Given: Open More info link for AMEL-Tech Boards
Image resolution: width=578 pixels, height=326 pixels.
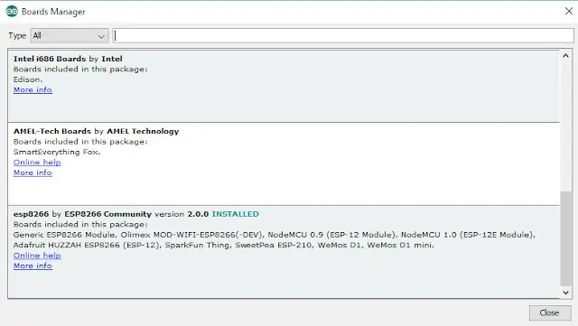Looking at the screenshot, I should pyautogui.click(x=33, y=172).
